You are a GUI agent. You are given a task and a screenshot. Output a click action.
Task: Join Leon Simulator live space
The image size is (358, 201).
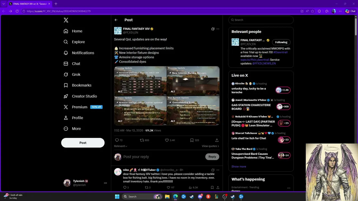click(x=284, y=123)
